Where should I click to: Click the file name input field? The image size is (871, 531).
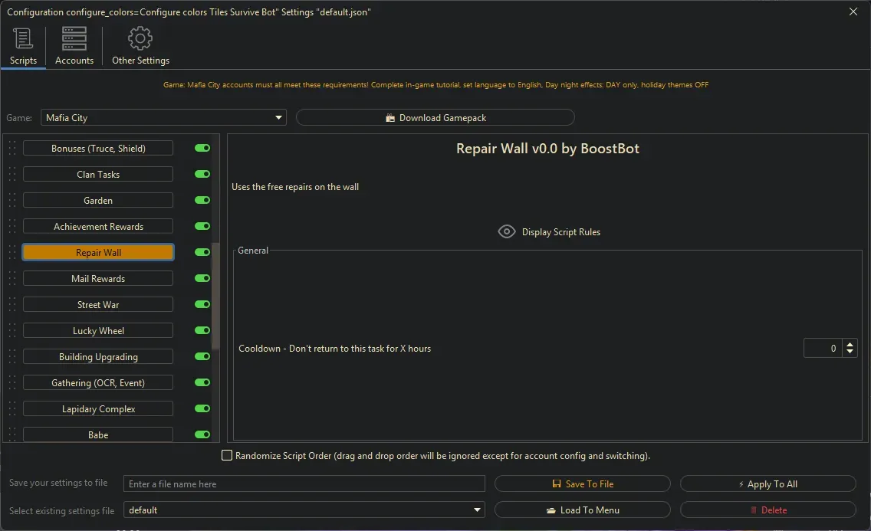point(304,483)
